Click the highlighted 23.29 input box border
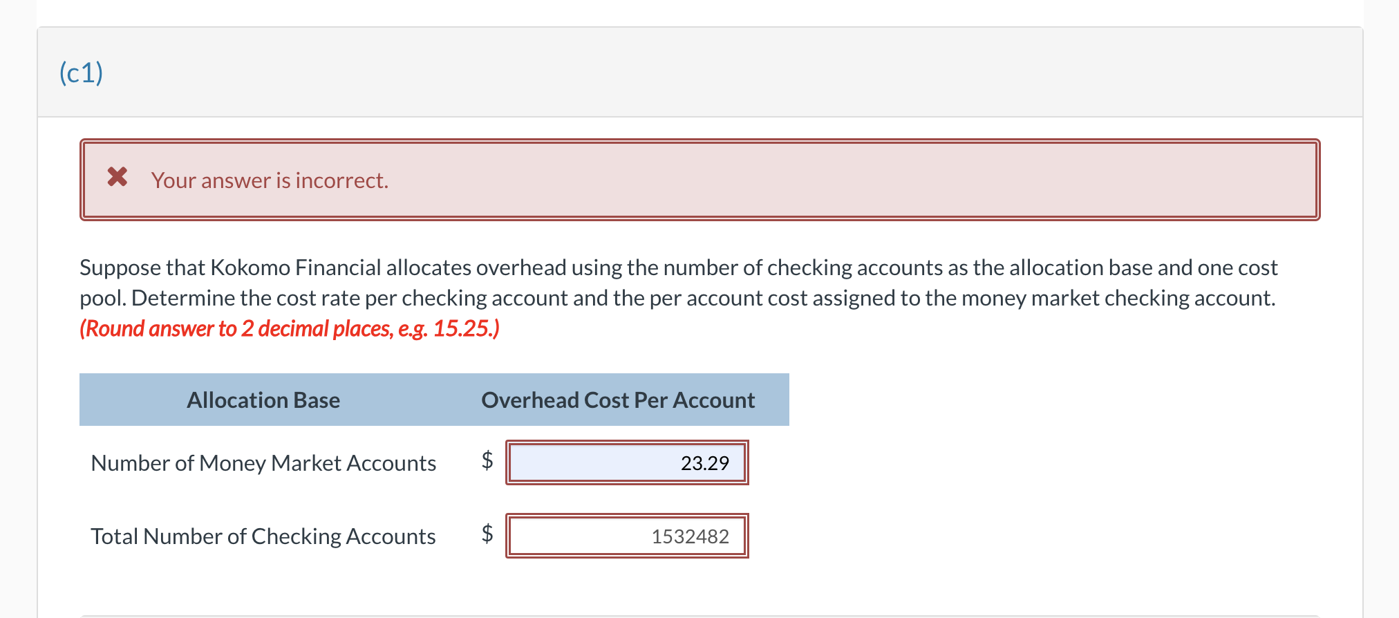1399x618 pixels. [626, 442]
